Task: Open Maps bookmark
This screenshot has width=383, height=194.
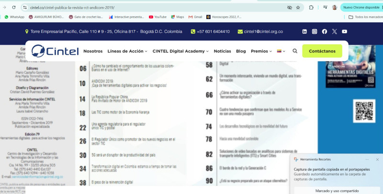Action: pyautogui.click(x=178, y=17)
